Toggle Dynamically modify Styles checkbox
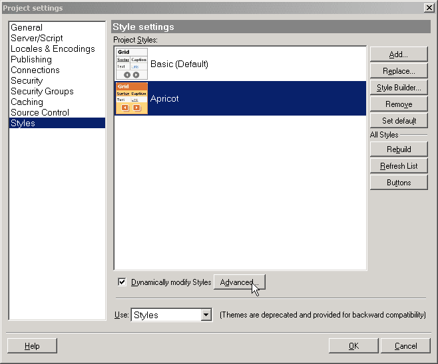Viewport: 438px width, 364px height. pos(122,282)
